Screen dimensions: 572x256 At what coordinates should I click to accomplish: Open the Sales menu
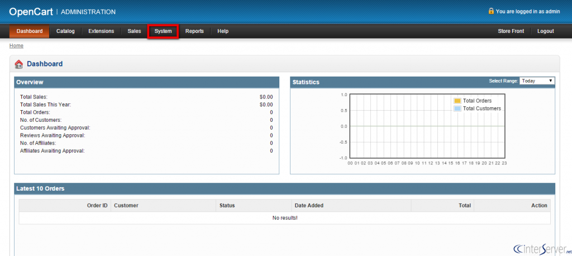tap(134, 31)
